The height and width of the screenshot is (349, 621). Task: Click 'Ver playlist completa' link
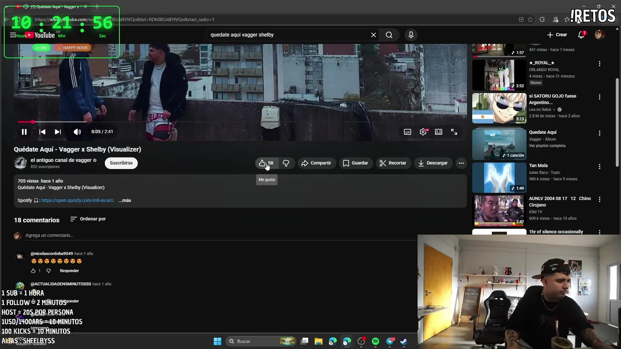click(547, 146)
